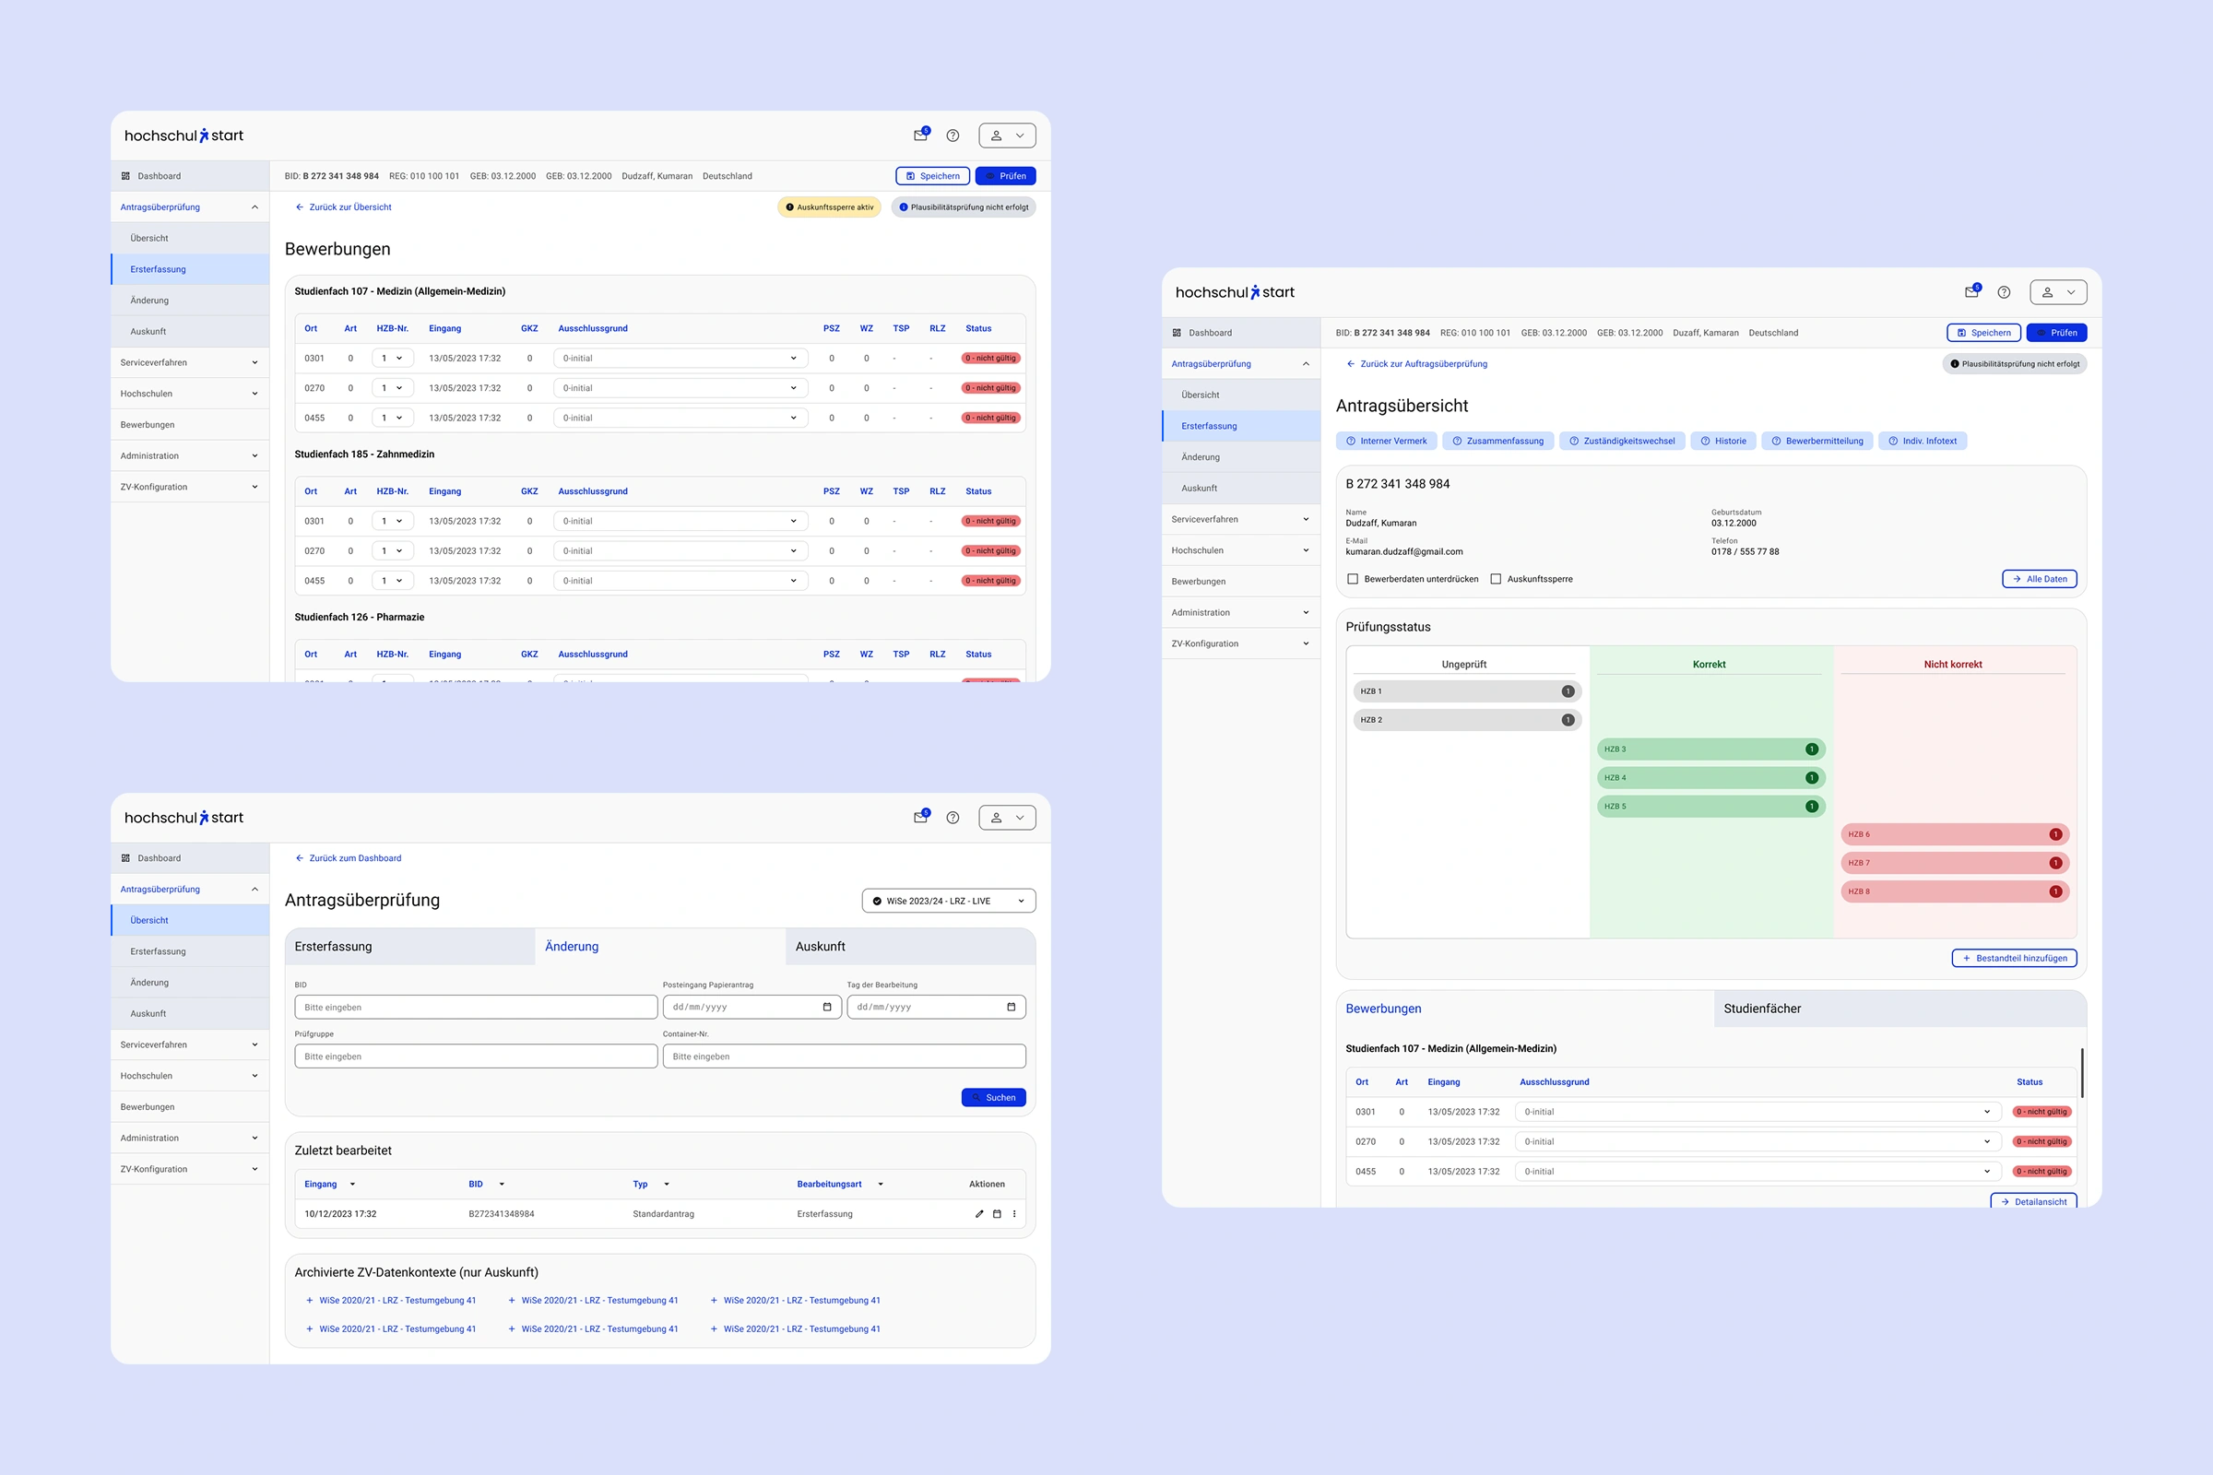2213x1475 pixels.
Task: Select Auskunft in Antragsübersicht window sidebar
Action: point(1241,489)
